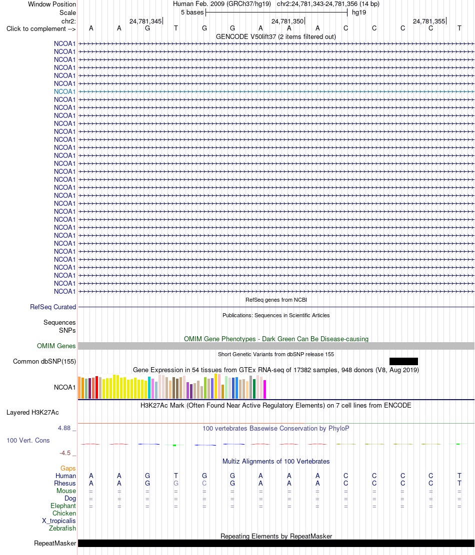Select the 'Human' alignment row label

65,476
